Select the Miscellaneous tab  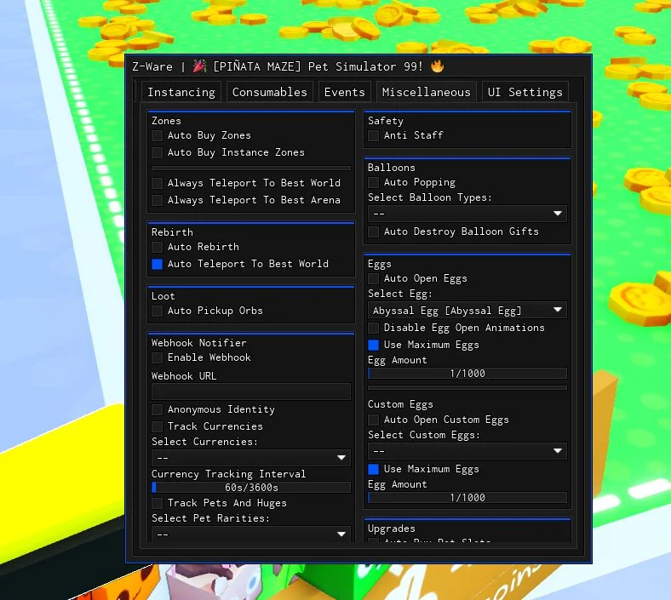(x=427, y=92)
